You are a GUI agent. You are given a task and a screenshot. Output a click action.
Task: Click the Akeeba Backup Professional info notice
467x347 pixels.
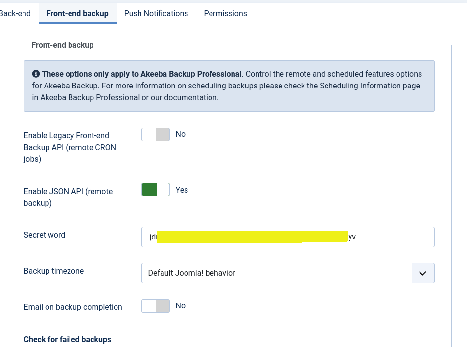click(229, 86)
